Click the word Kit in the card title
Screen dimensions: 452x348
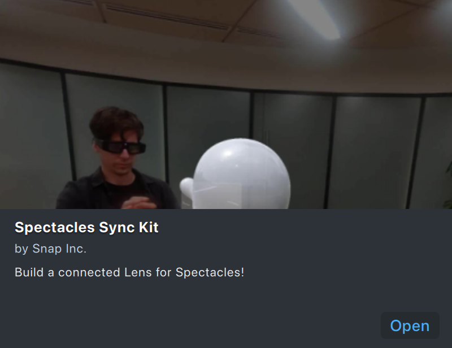click(x=149, y=227)
